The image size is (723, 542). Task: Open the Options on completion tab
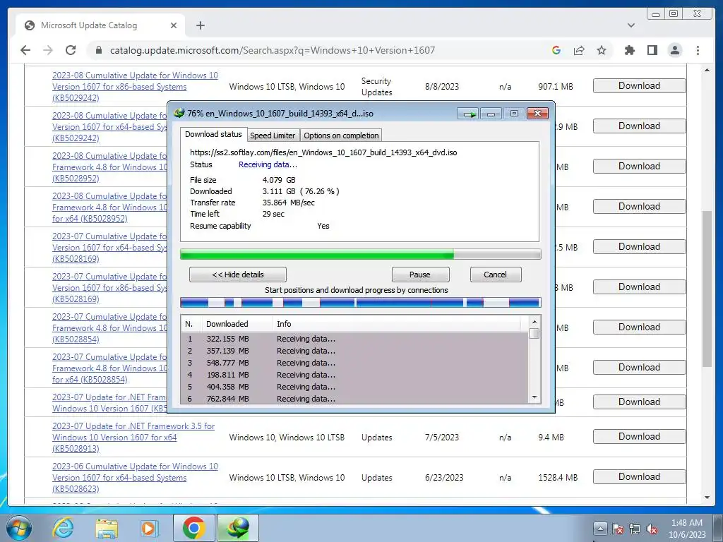point(341,135)
